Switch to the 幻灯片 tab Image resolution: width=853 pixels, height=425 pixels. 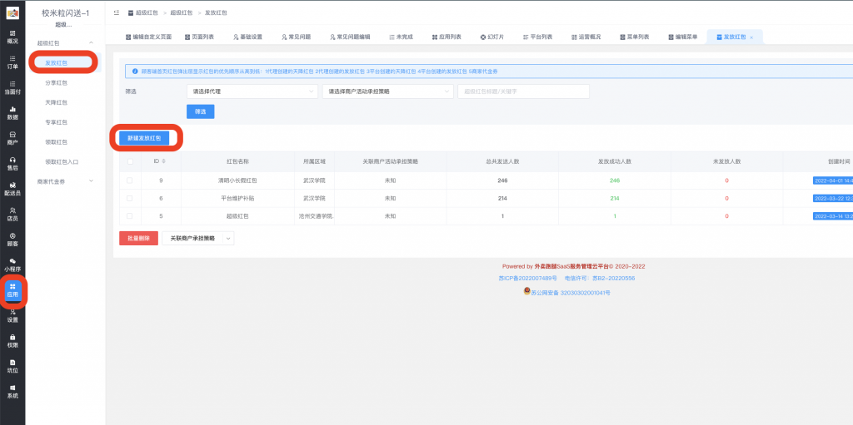[492, 37]
